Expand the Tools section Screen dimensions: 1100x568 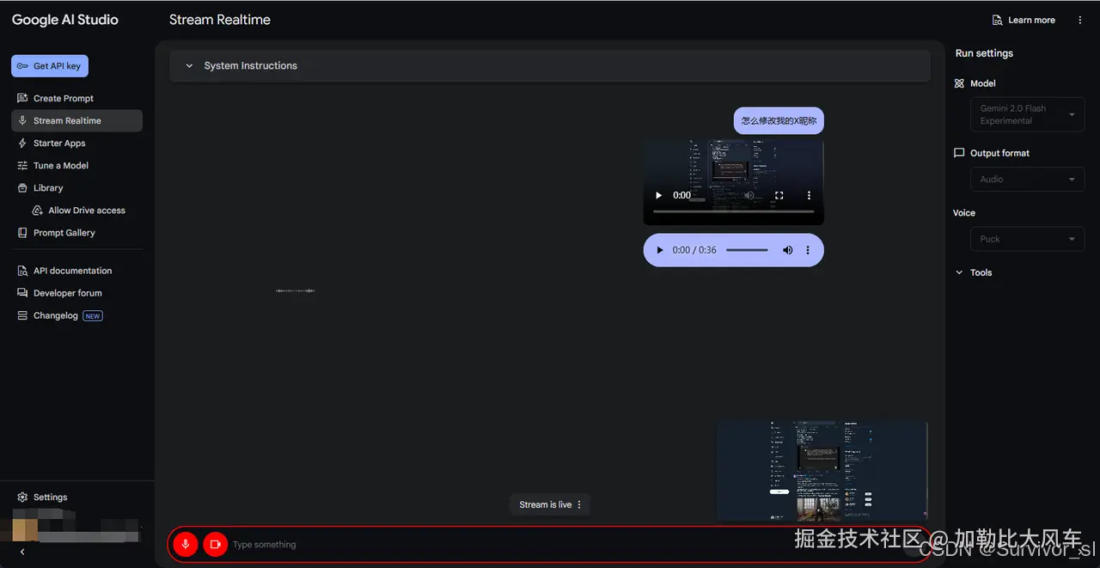click(974, 272)
